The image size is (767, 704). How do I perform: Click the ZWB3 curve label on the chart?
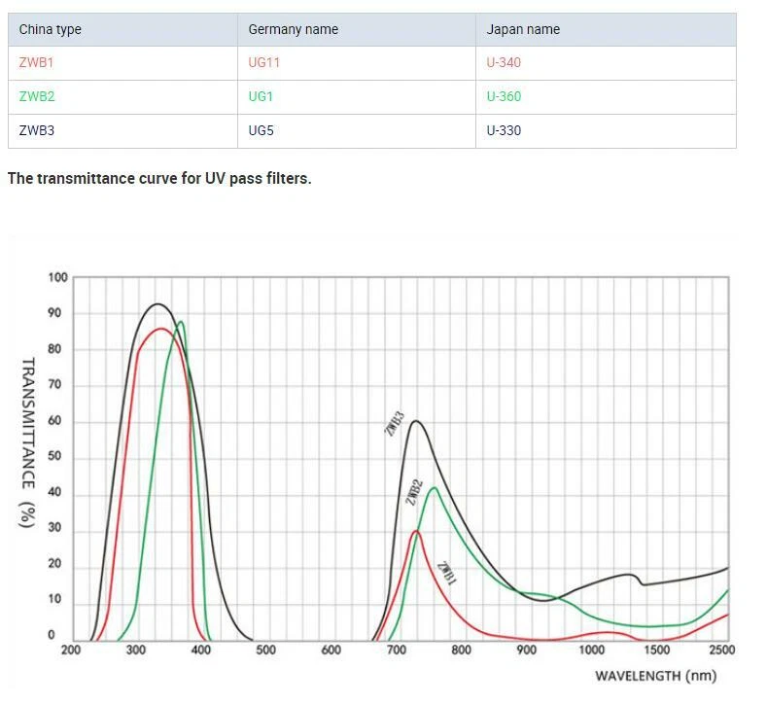point(395,422)
